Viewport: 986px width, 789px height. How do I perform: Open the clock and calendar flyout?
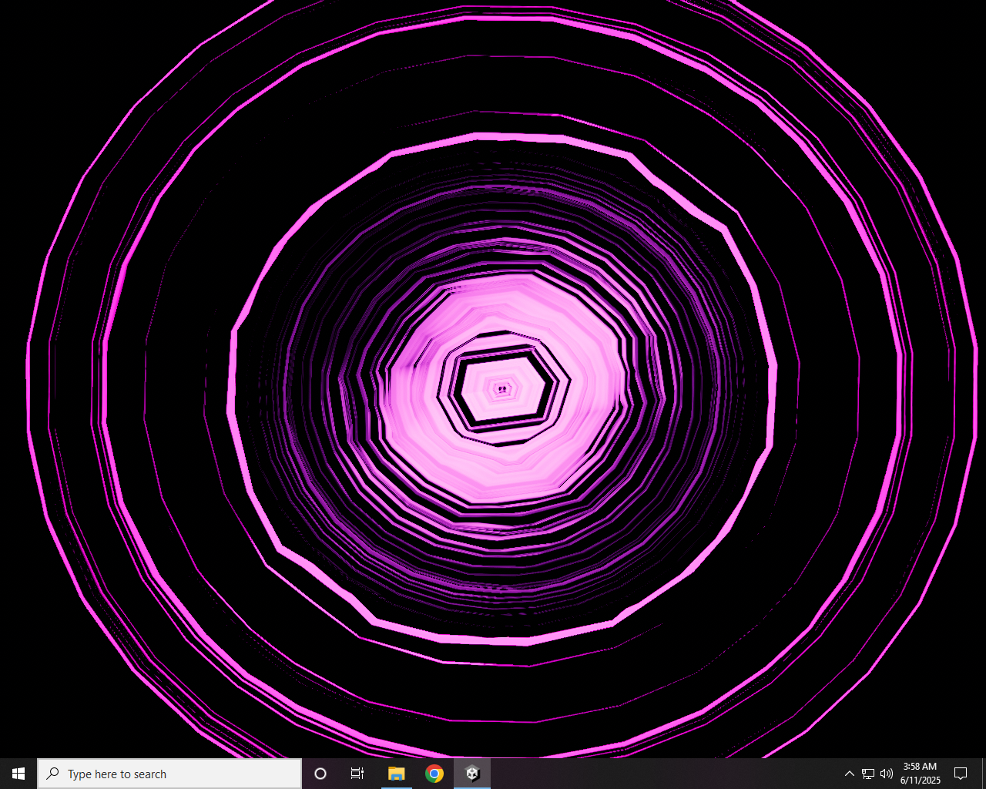pos(920,774)
